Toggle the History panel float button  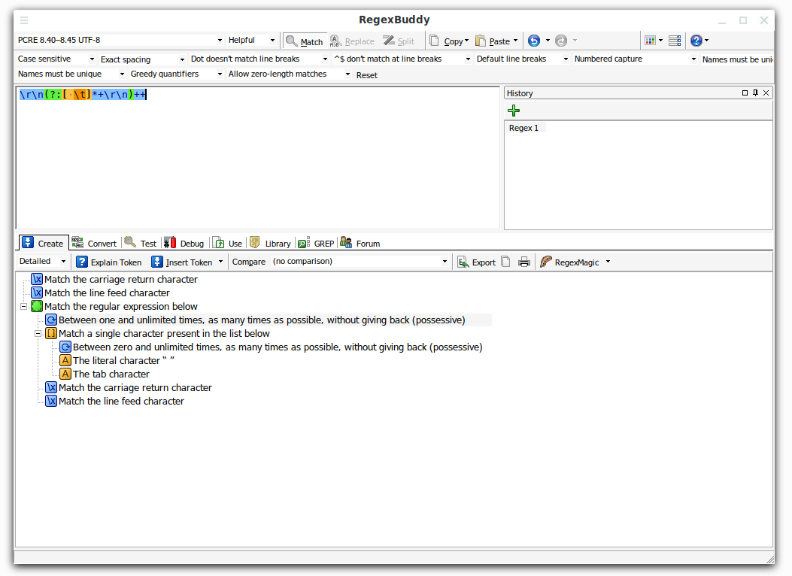(x=745, y=92)
